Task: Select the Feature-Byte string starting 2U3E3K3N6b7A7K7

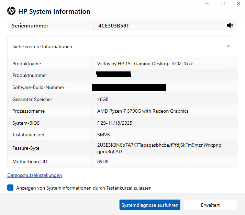Action: pyautogui.click(x=159, y=148)
